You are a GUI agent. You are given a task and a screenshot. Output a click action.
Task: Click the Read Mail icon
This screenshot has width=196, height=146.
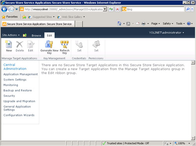[x=138, y=24]
